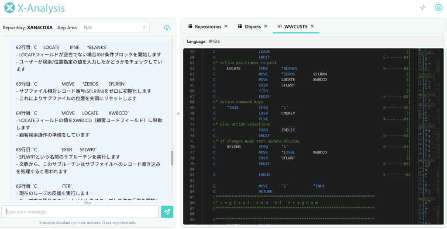447x229 pixels.
Task: Click the 'Else action selections' comment
Action: click(241, 124)
